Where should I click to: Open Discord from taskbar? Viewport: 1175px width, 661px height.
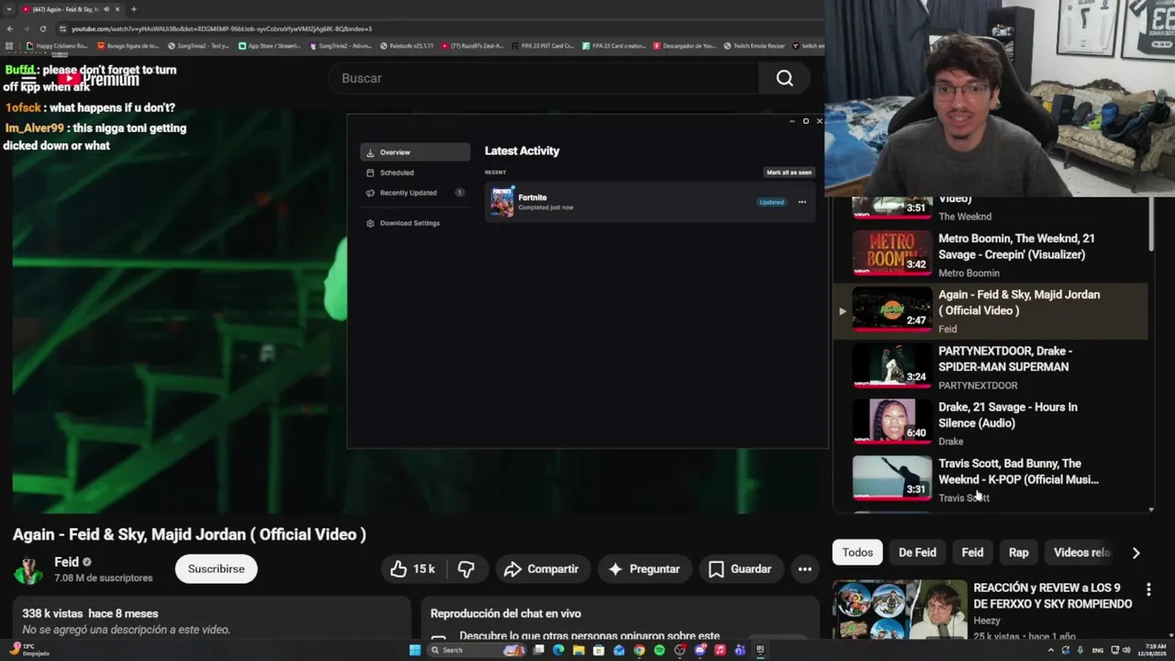(x=699, y=650)
